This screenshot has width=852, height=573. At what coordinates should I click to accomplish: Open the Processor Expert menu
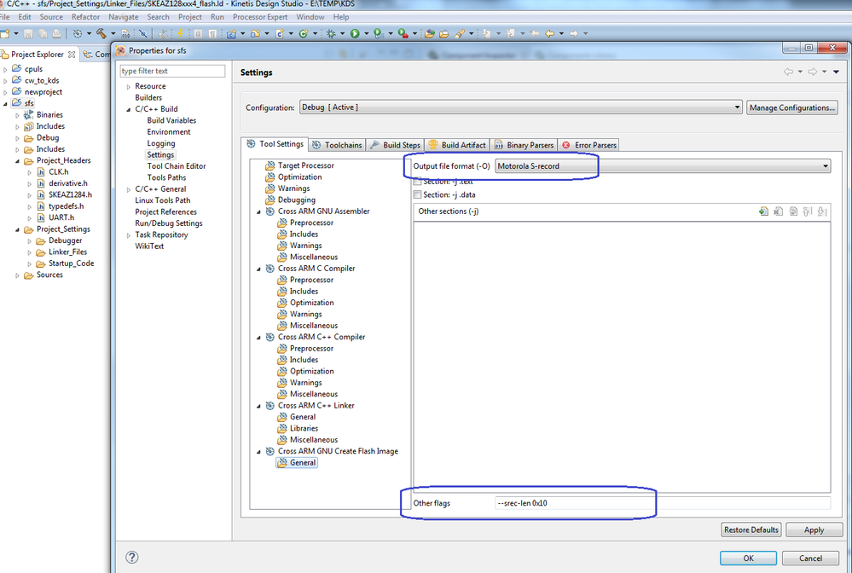pos(260,17)
